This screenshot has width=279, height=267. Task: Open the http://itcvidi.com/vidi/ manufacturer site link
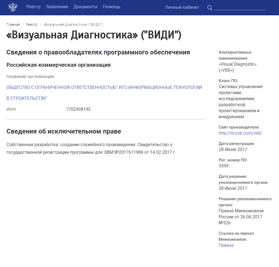(240, 133)
